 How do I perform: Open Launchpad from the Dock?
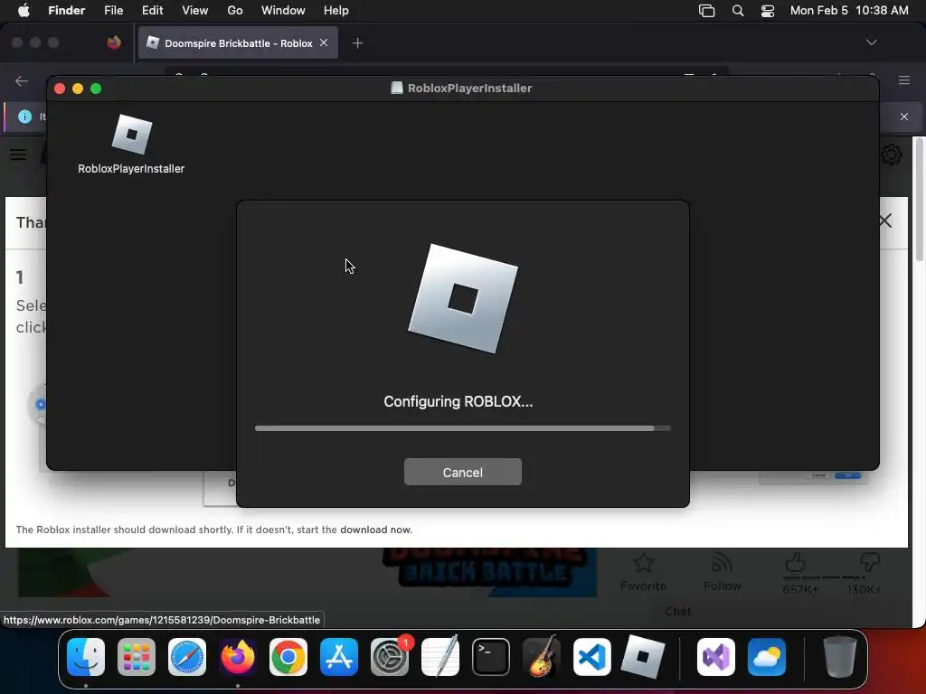click(137, 657)
